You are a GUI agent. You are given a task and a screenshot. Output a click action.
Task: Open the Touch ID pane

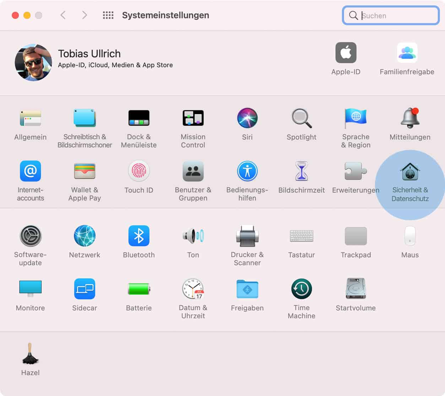click(x=139, y=171)
